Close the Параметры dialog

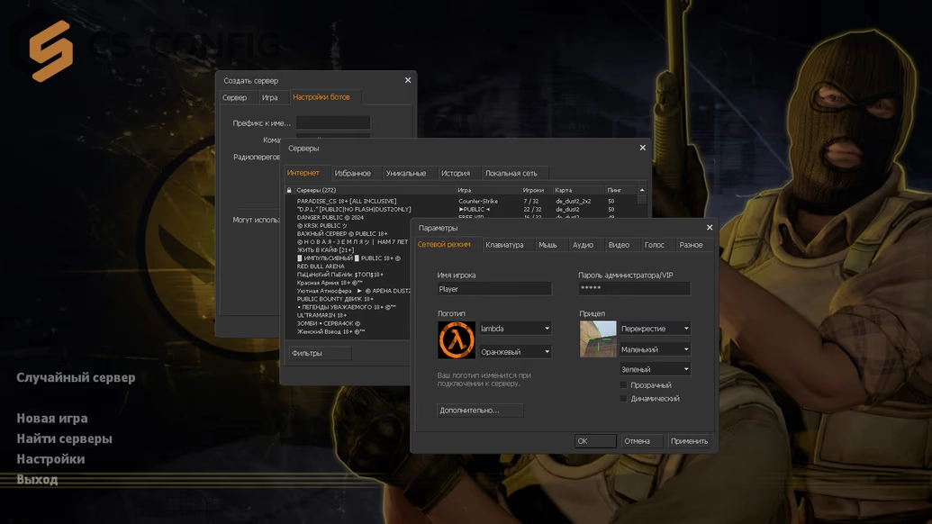click(709, 228)
